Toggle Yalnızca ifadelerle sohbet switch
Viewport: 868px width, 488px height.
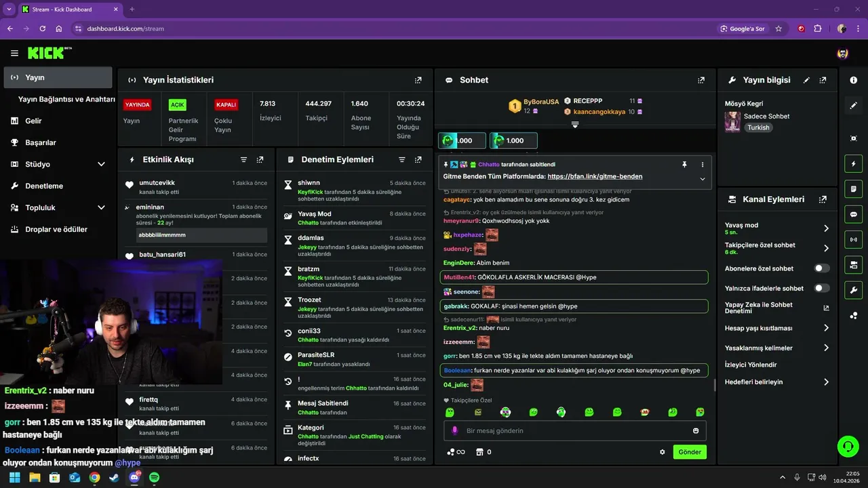(822, 288)
